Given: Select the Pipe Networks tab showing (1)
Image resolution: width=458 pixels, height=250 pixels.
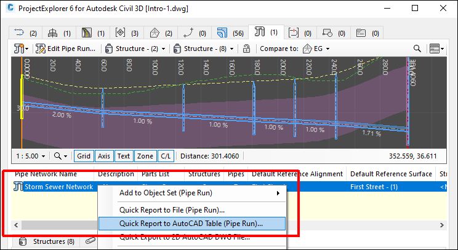Looking at the screenshot, I should 266,32.
